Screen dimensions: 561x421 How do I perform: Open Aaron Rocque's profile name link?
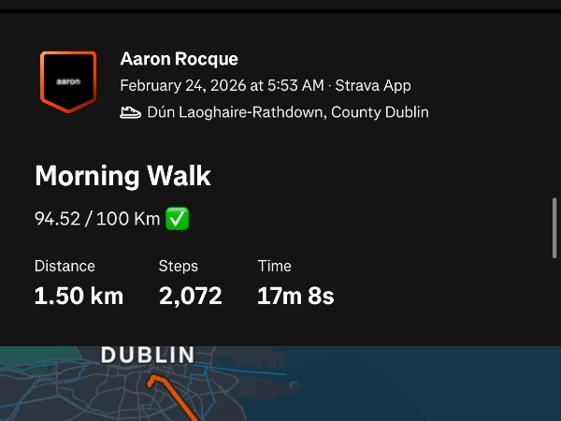click(x=180, y=59)
